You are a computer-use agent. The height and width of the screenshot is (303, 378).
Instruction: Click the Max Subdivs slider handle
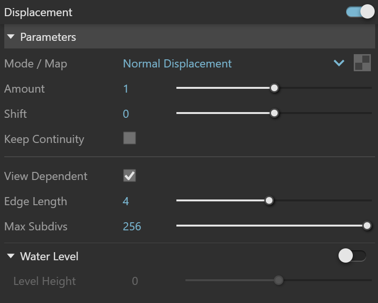coord(367,226)
